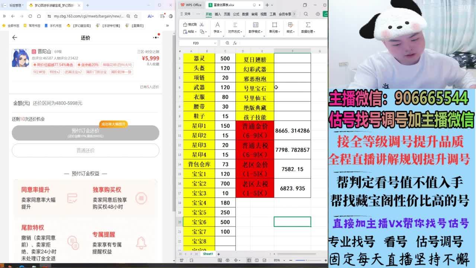Click the 预付订金还价 button
476x268 pixels.
click(x=86, y=133)
